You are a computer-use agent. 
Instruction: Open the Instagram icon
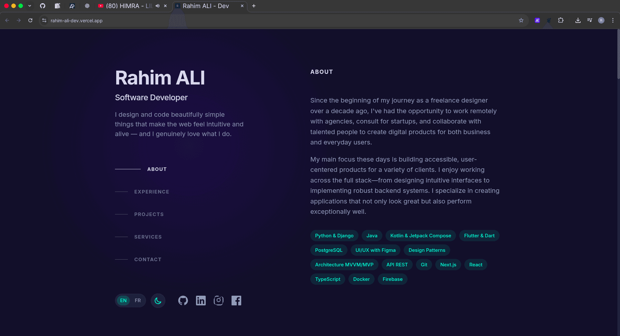click(x=219, y=300)
